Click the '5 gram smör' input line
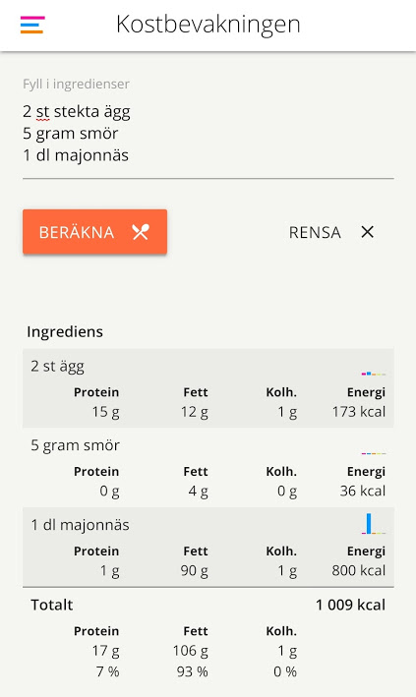The width and height of the screenshot is (416, 697). click(70, 134)
